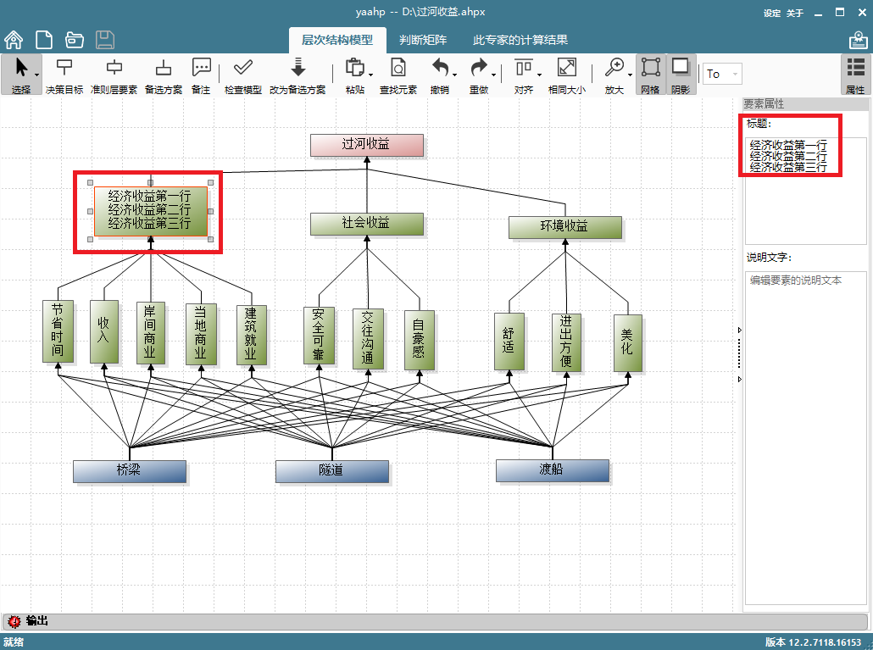Viewport: 873px width, 650px height.
Task: Switch to the 判断矩阵 tab
Action: coord(423,40)
